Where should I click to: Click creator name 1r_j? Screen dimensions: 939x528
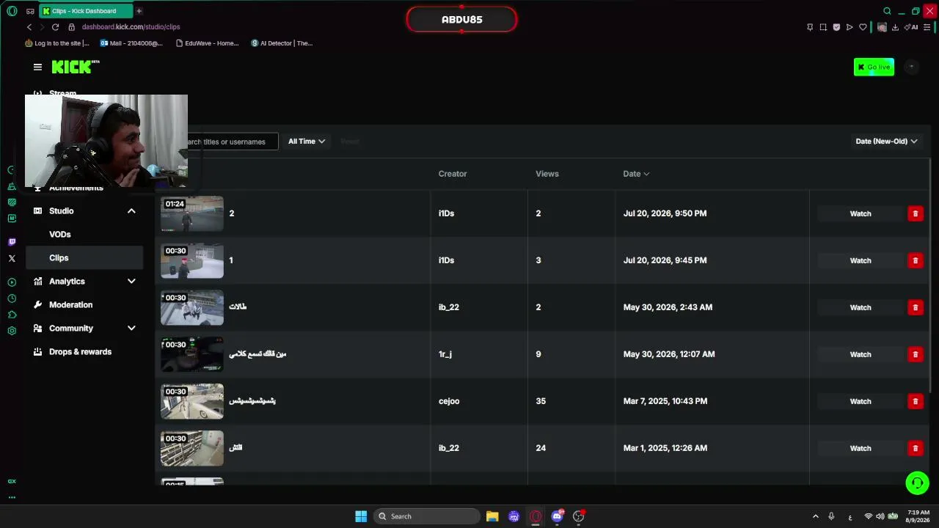[445, 354]
